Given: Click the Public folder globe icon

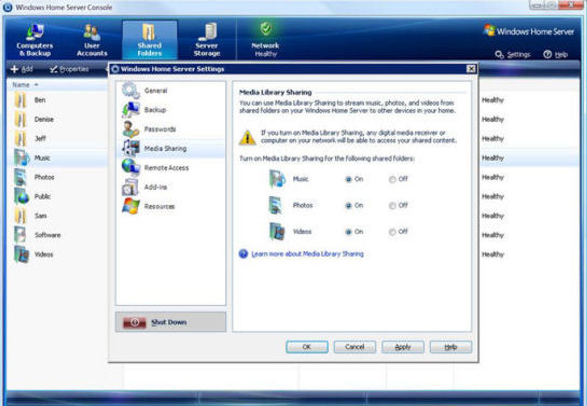Looking at the screenshot, I should (22, 196).
